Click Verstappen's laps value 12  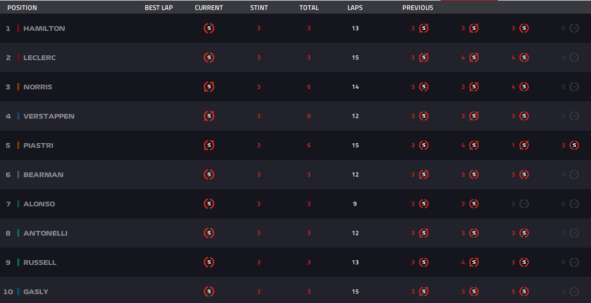click(x=355, y=116)
